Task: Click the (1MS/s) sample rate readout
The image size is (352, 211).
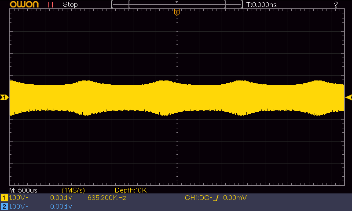Action: tap(76, 190)
